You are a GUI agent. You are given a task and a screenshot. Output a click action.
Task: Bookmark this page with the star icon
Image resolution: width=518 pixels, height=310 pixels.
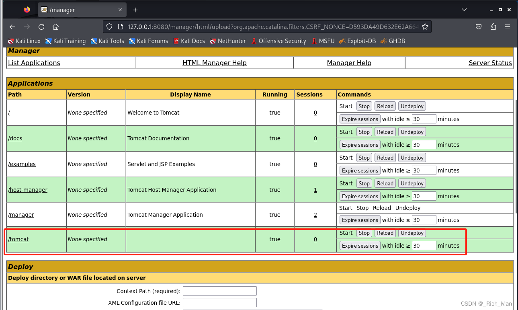425,27
